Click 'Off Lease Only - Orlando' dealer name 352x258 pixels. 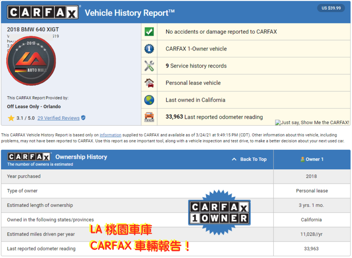pyautogui.click(x=34, y=106)
